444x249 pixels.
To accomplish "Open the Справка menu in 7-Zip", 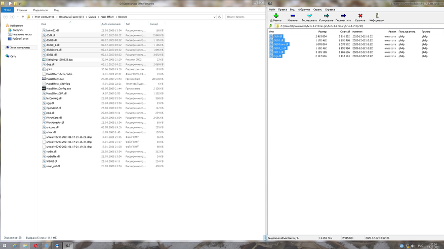I will point(330,9).
